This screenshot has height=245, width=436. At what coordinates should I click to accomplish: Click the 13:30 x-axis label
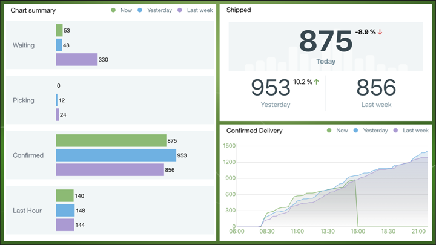[328, 231]
